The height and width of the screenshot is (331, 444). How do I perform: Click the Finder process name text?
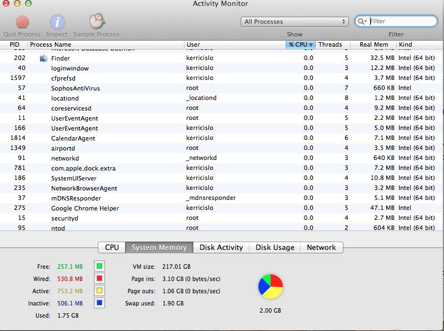pyautogui.click(x=61, y=58)
